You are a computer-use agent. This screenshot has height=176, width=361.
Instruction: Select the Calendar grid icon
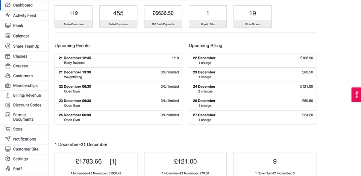[8, 36]
